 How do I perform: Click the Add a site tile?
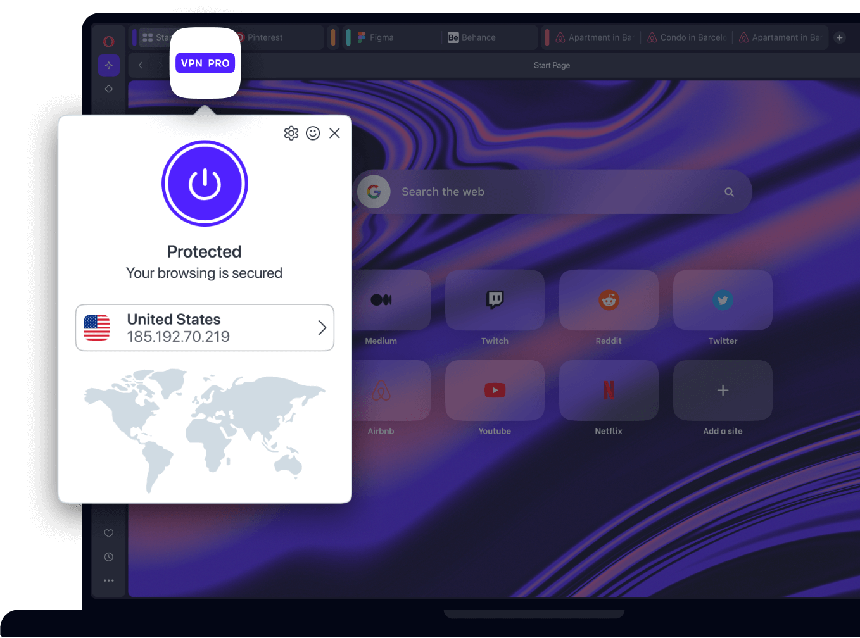(722, 391)
